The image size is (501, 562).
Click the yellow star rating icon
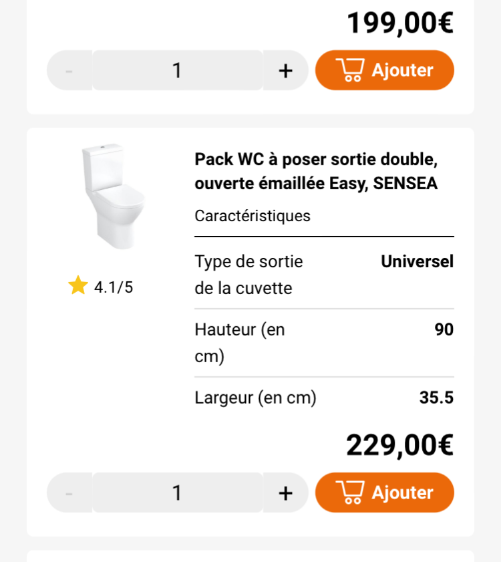tap(78, 286)
